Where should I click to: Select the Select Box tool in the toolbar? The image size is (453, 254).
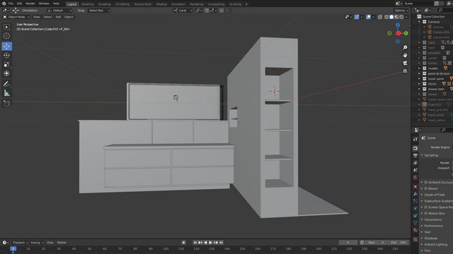point(6,27)
